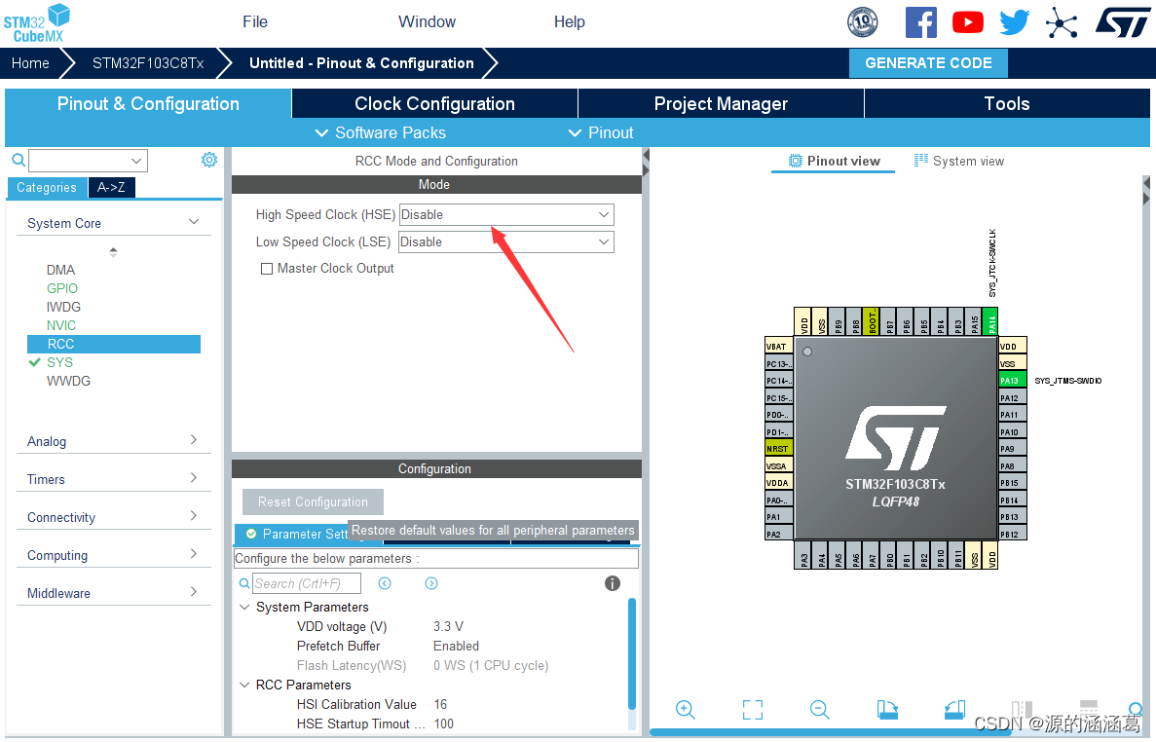
Task: Click the VBAT pin on the chip
Action: pyautogui.click(x=779, y=347)
